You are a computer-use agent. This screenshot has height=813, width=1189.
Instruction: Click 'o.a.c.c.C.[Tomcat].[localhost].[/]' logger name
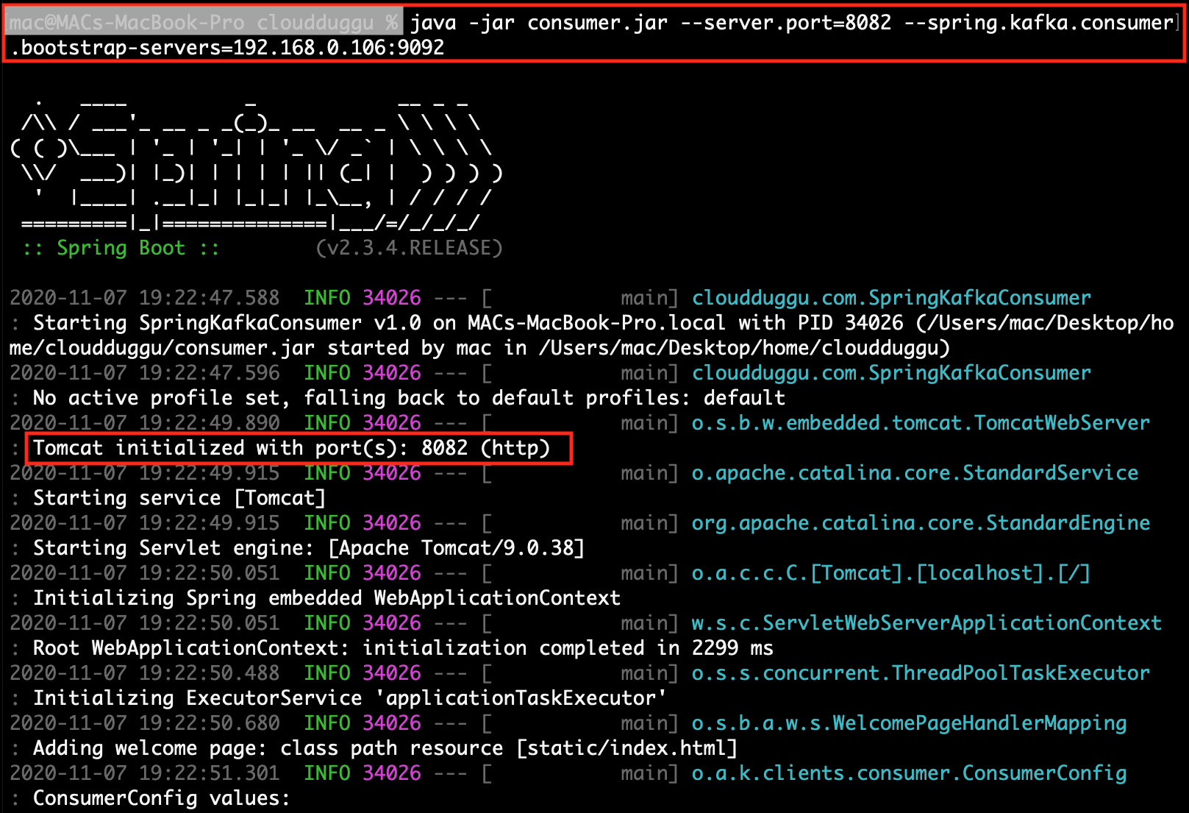click(891, 573)
